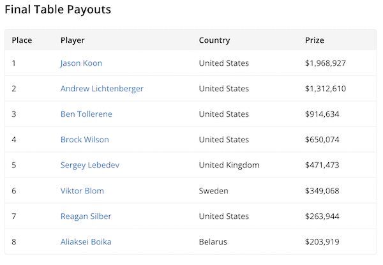
Task: Click the $203,919 prize amount
Action: 322,242
